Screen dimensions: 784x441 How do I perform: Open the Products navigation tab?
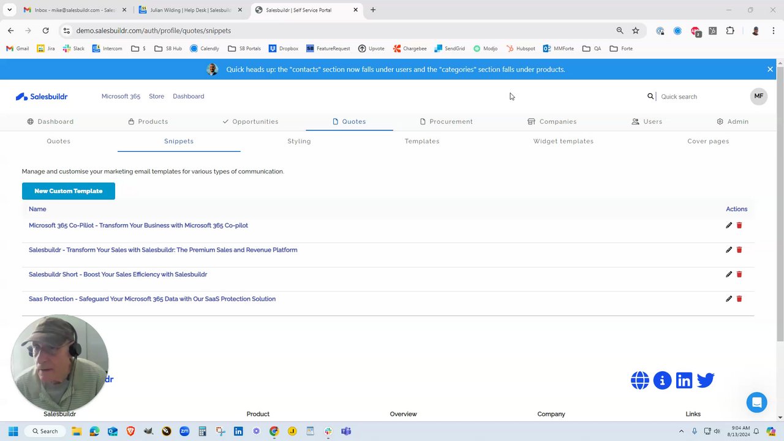click(x=148, y=122)
